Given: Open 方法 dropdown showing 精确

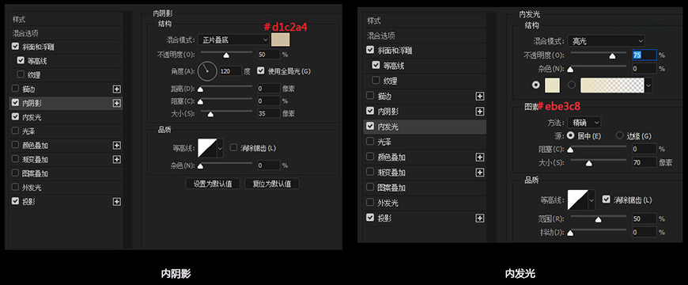Looking at the screenshot, I should pos(584,123).
